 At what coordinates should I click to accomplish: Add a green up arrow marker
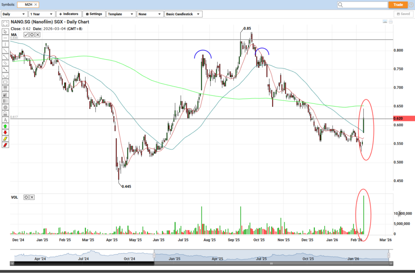[x=5, y=125]
